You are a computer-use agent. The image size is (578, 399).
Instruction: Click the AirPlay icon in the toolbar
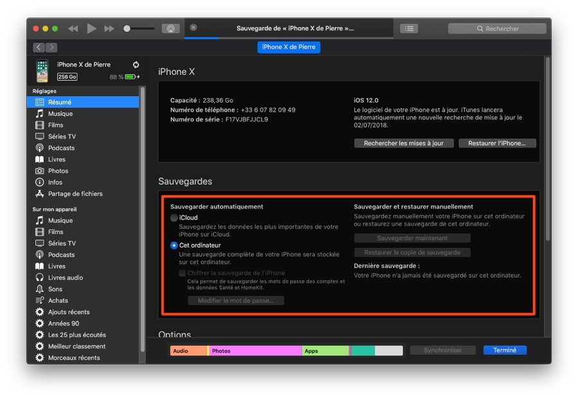tap(171, 29)
